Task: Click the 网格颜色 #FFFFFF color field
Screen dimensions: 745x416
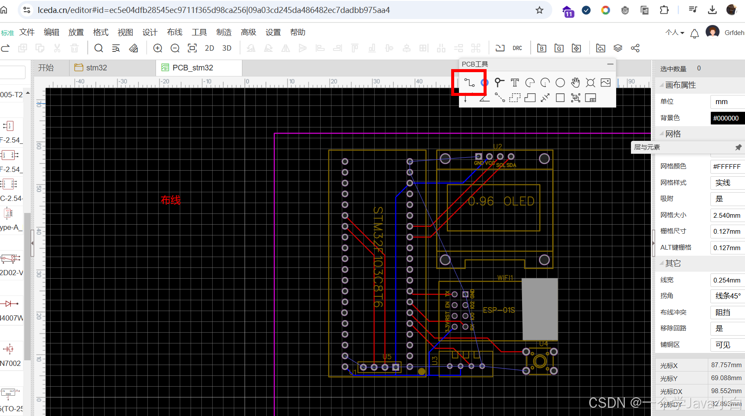Action: [x=728, y=166]
